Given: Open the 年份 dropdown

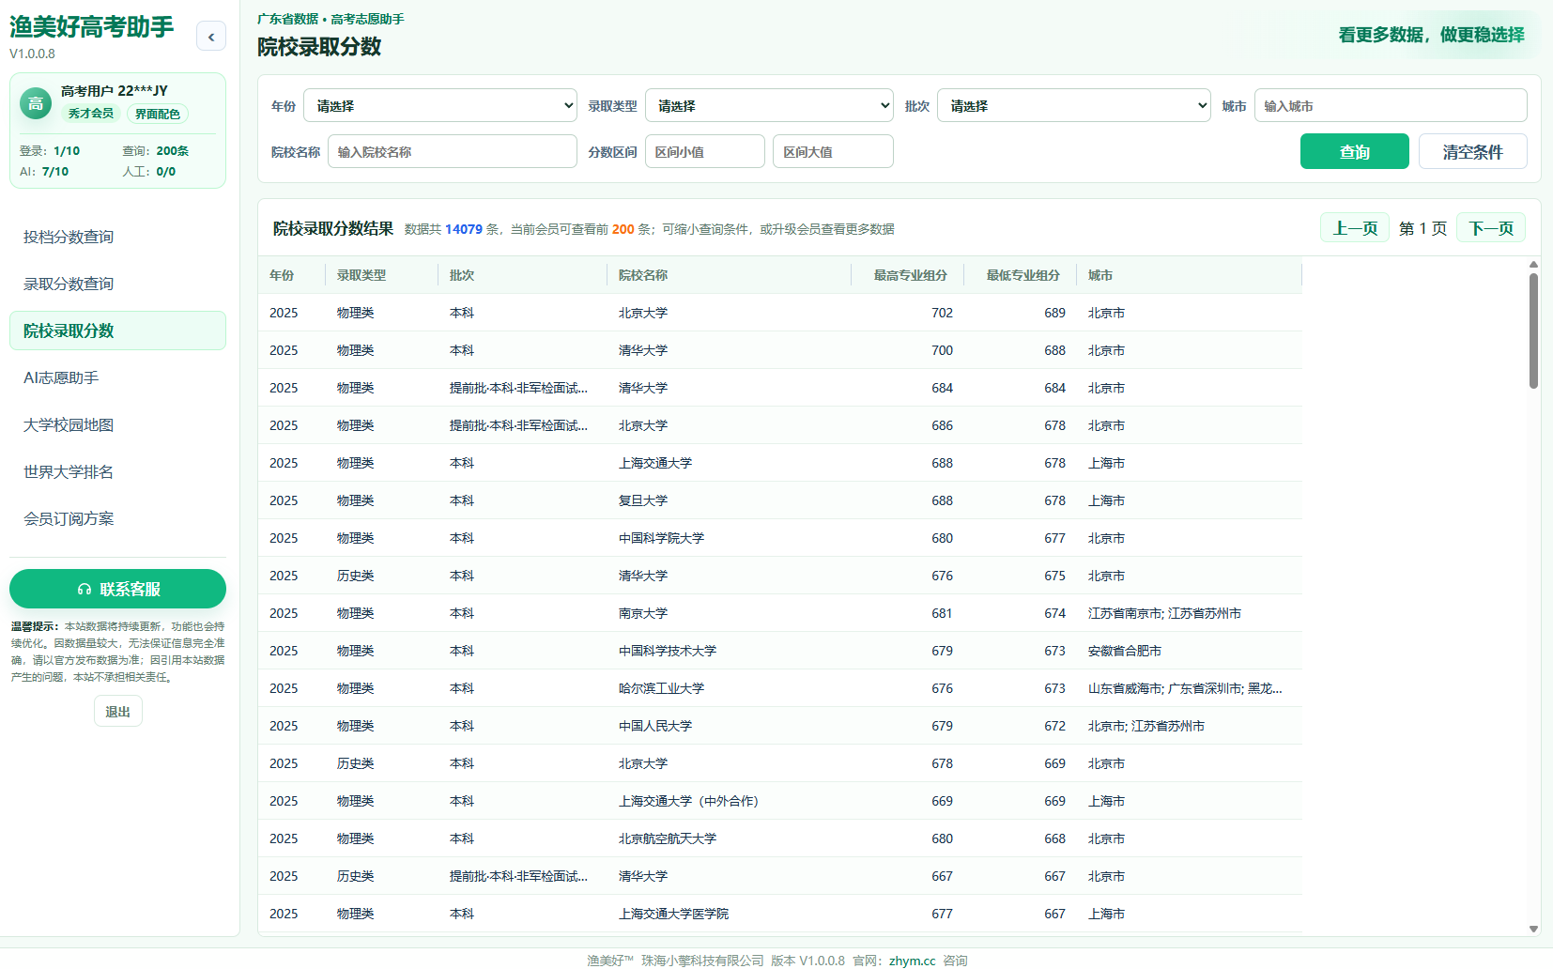Looking at the screenshot, I should pos(440,106).
